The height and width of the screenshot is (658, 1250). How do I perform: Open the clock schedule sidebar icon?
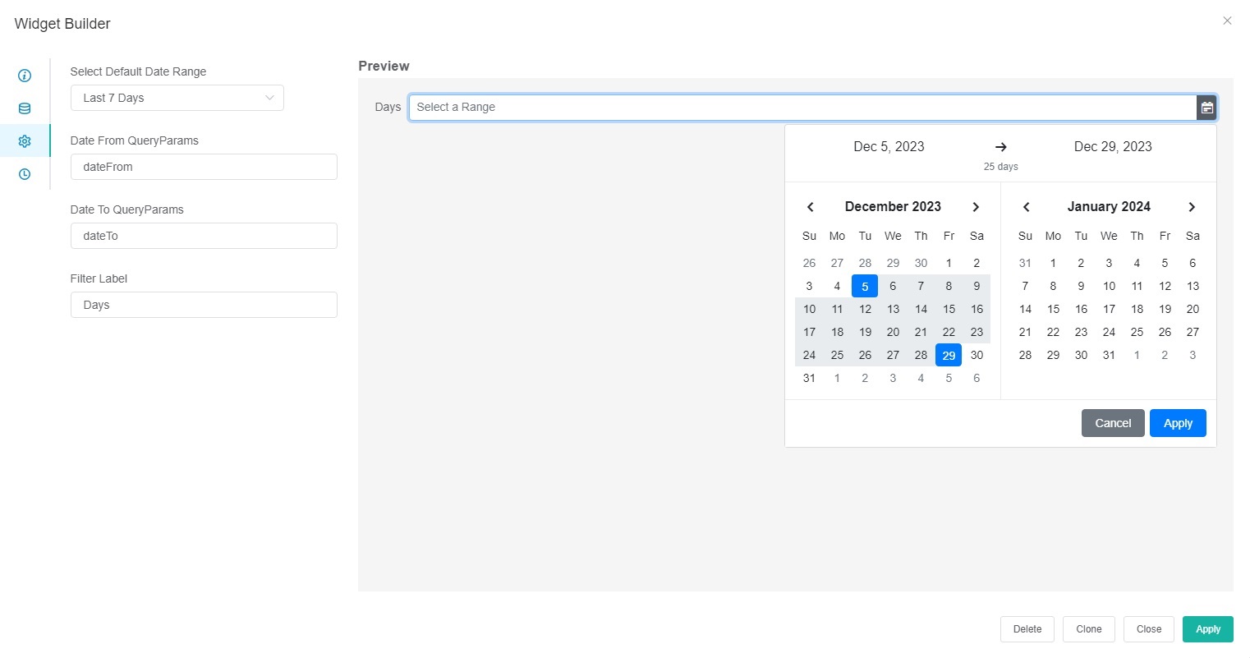point(25,174)
